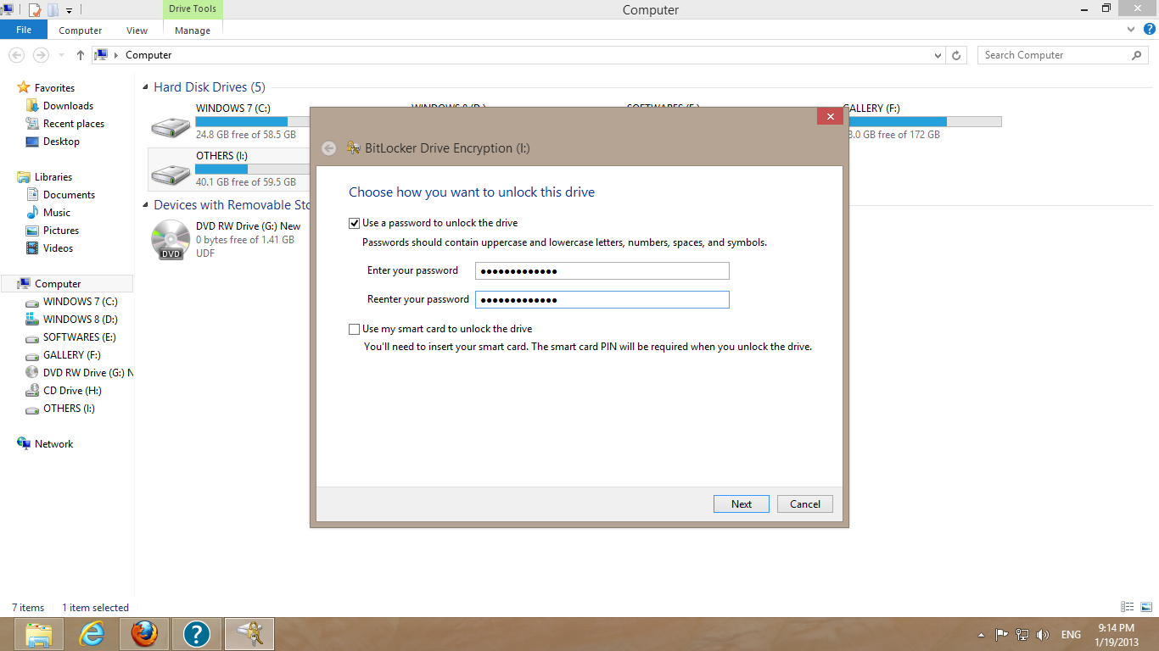Open the Help question mark taskbar app
Viewport: 1159px width, 651px height.
(x=197, y=634)
